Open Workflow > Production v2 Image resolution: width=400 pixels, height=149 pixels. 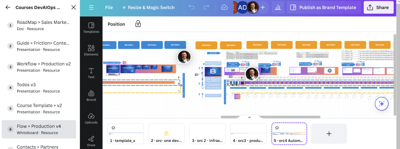pos(39,67)
